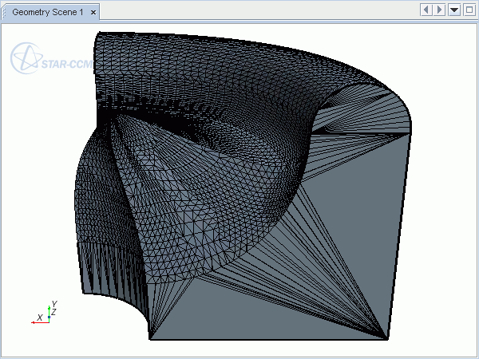479x359 pixels.
Task: Open the tab list dropdown arrow
Action: (x=454, y=10)
